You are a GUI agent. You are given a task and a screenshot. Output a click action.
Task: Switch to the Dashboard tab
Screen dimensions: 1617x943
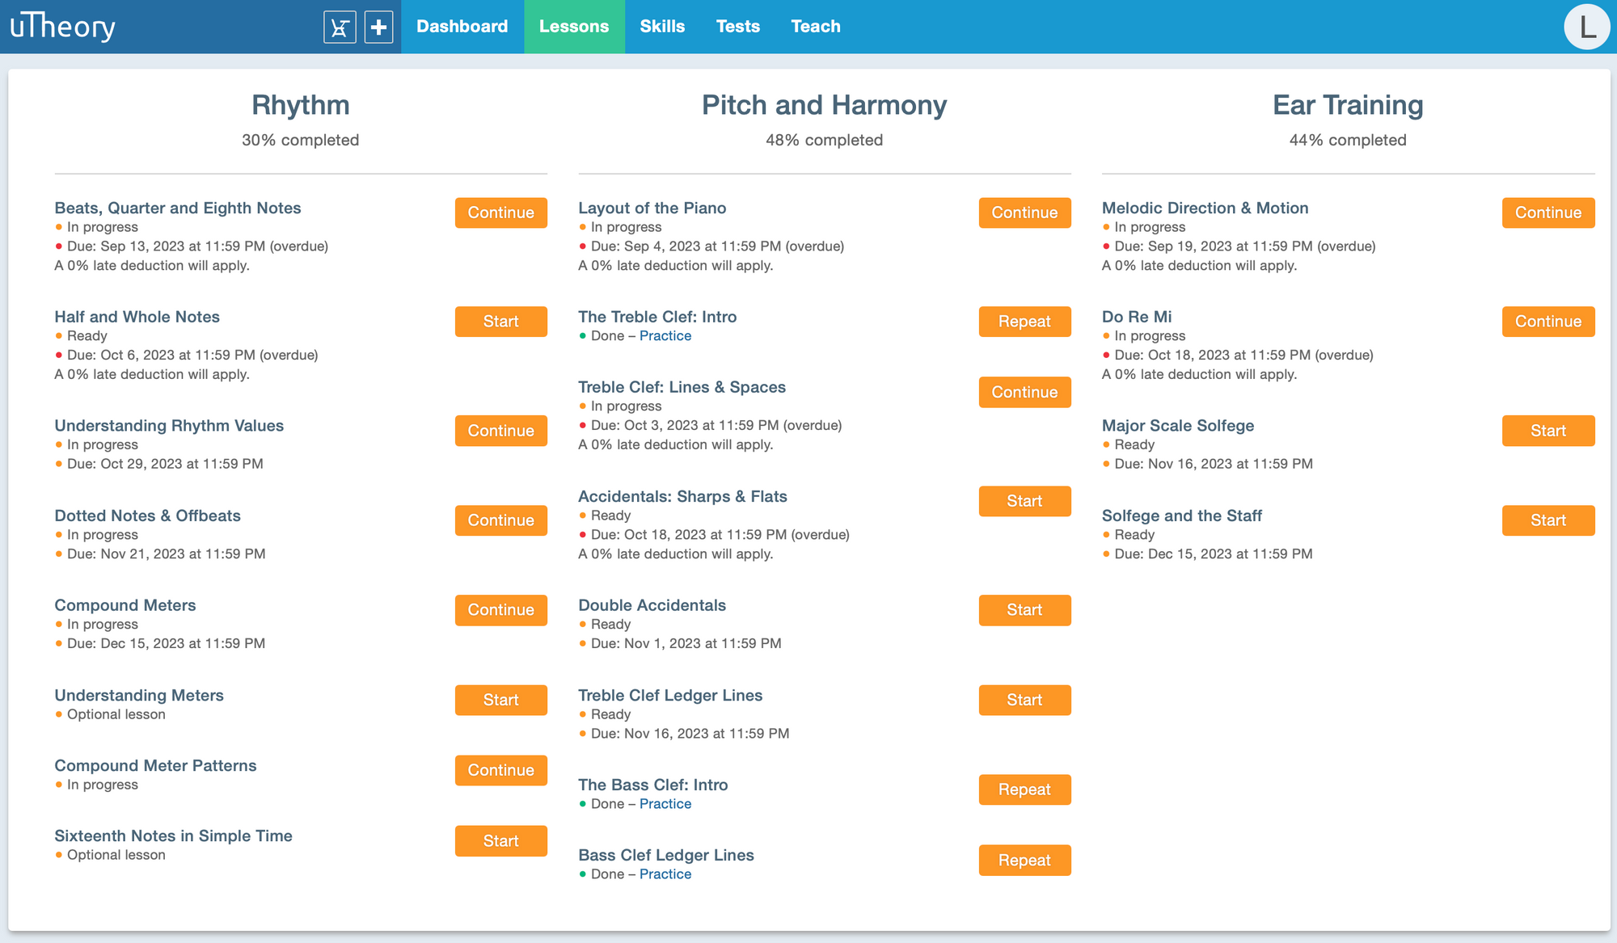[x=460, y=26]
